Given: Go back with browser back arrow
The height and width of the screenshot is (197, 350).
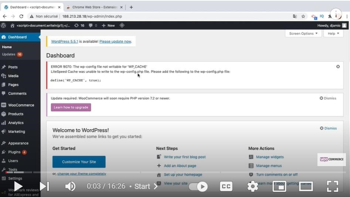Looking at the screenshot, I should [x=5, y=16].
